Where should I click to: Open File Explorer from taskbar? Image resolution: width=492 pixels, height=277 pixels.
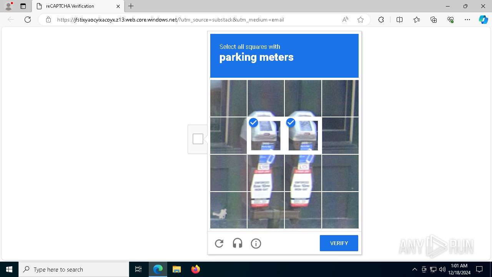click(x=176, y=269)
